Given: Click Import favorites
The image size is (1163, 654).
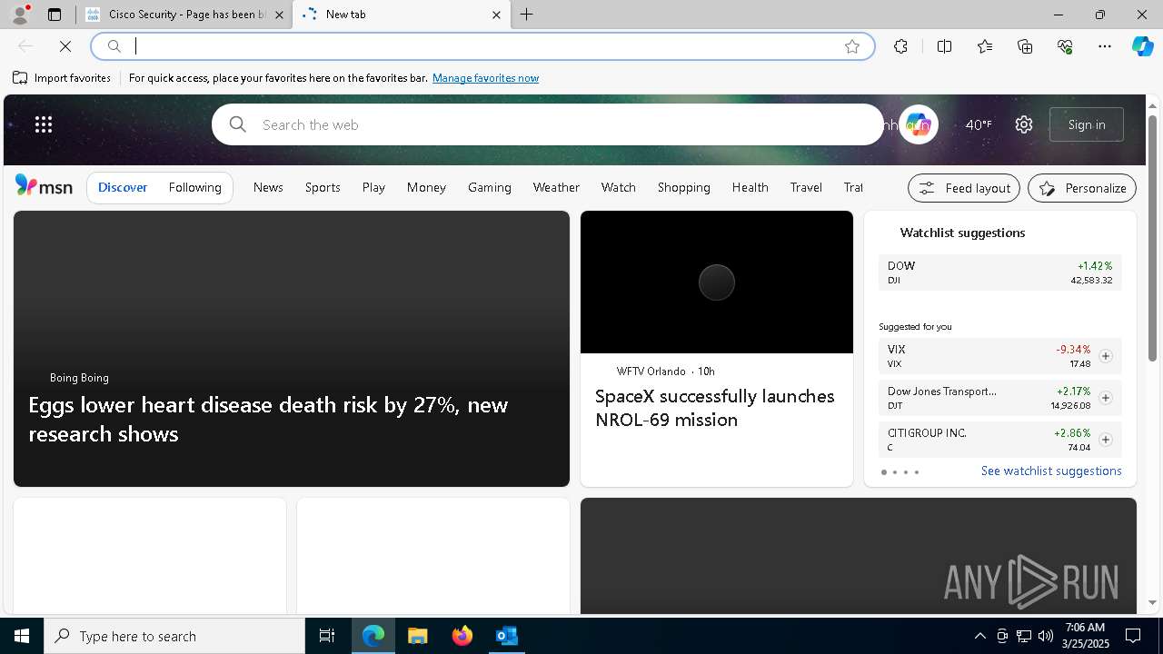Looking at the screenshot, I should click(62, 78).
